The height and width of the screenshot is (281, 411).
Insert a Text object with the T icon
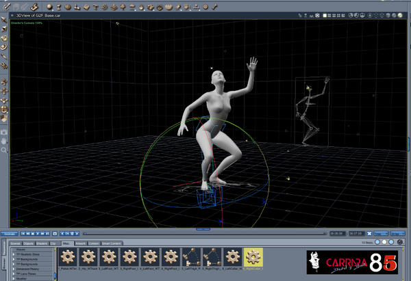[95, 7]
